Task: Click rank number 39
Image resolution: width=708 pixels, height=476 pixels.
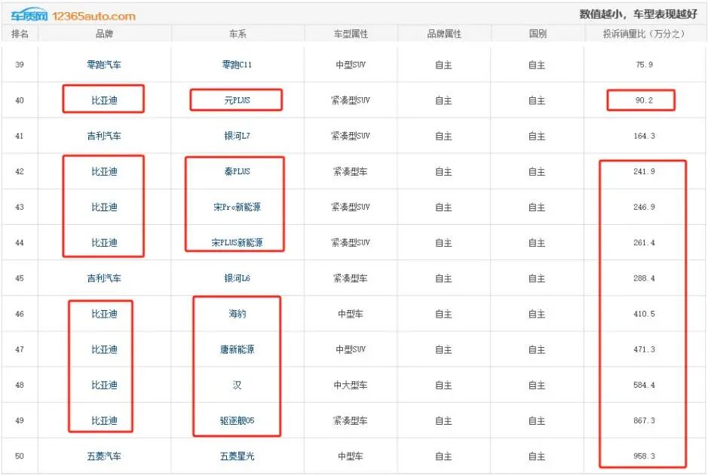Action: pos(20,65)
